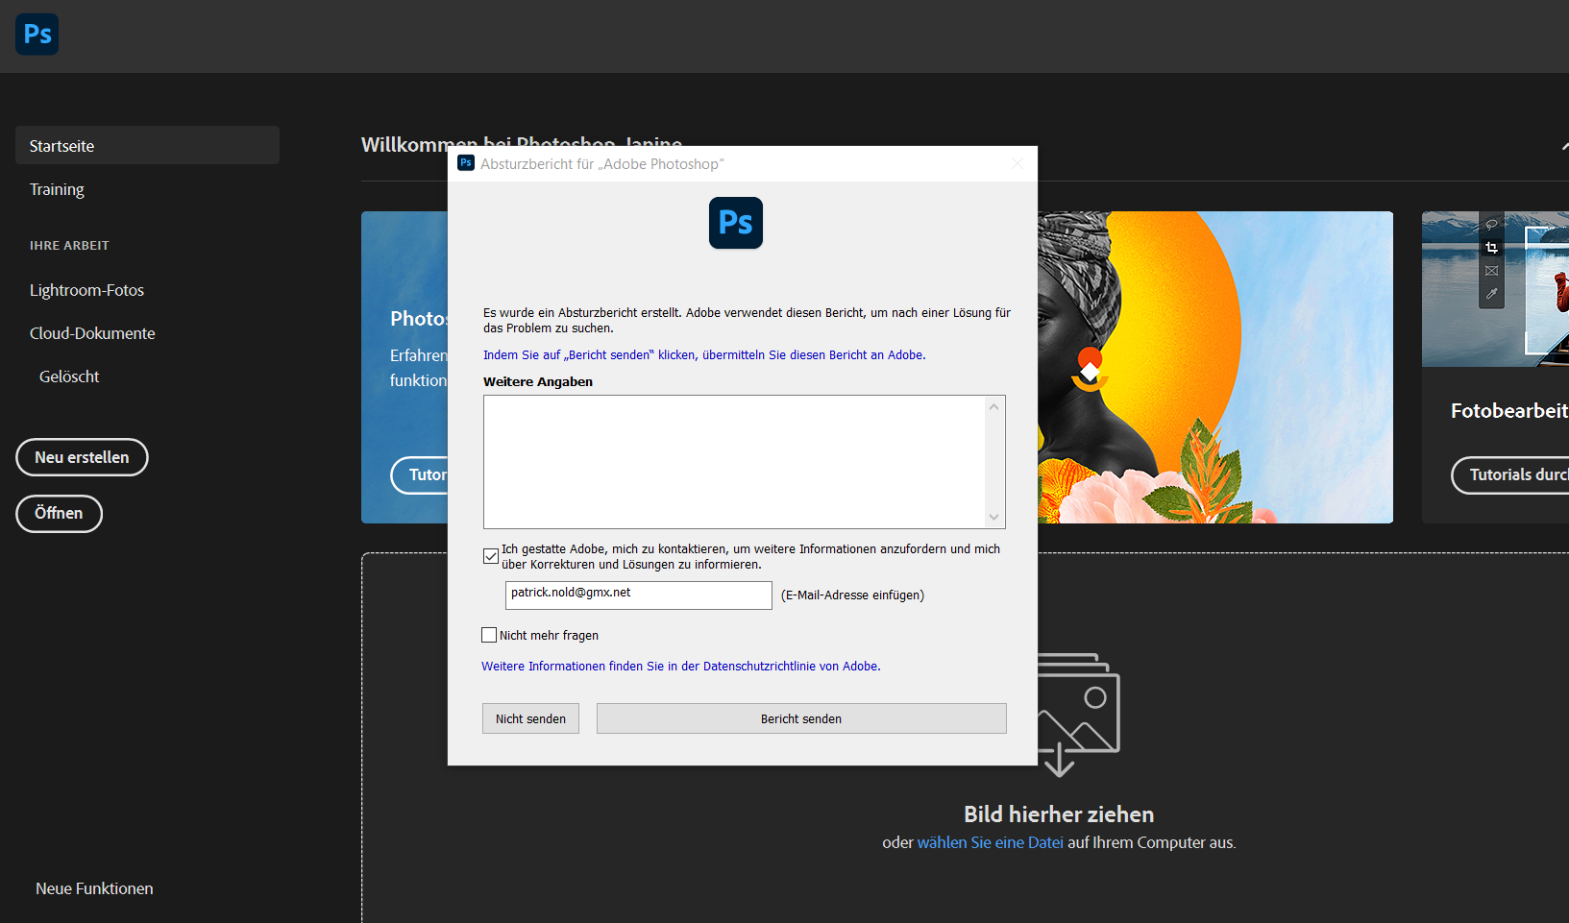Click the Photoshop logo in top-left corner
The height and width of the screenshot is (923, 1569).
click(37, 34)
